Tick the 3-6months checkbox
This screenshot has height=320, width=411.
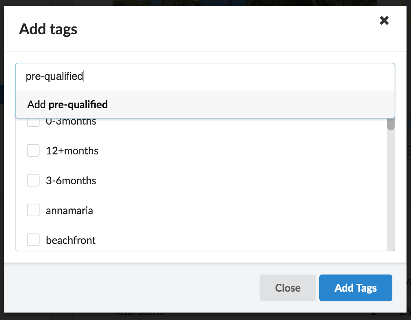pos(33,181)
